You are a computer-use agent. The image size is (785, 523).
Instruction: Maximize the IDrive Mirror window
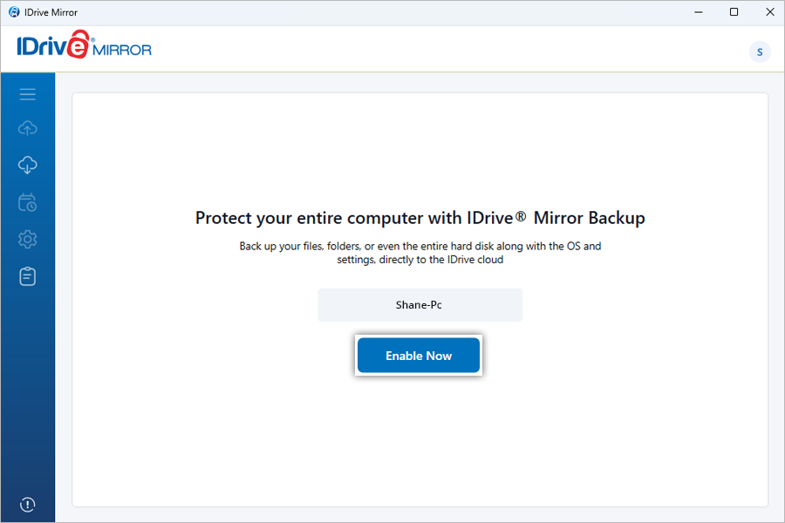tap(734, 12)
